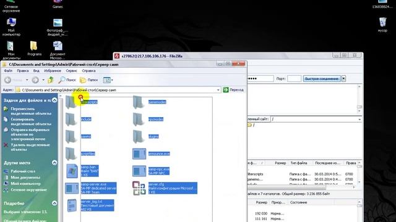Click Скопировать выделенные объекты link

pyautogui.click(x=31, y=121)
